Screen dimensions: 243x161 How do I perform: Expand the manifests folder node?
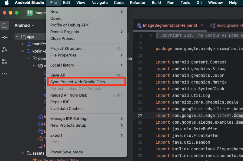point(23,44)
